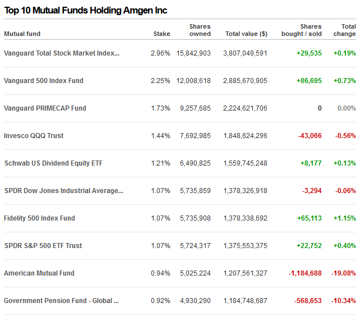This screenshot has width=361, height=321.
Task: Select the 7,692,985 shares owned value
Action: (195, 136)
